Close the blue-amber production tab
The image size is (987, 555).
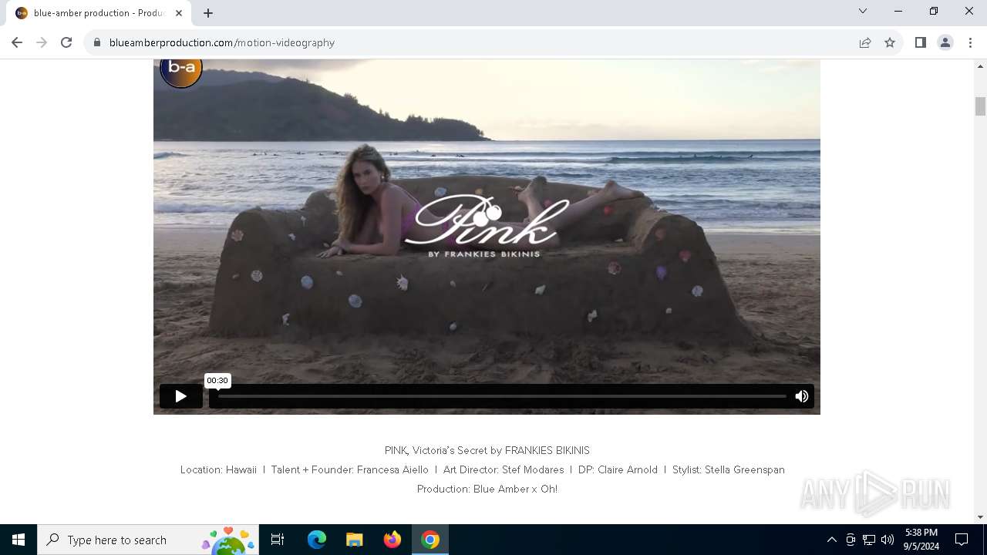pos(178,13)
